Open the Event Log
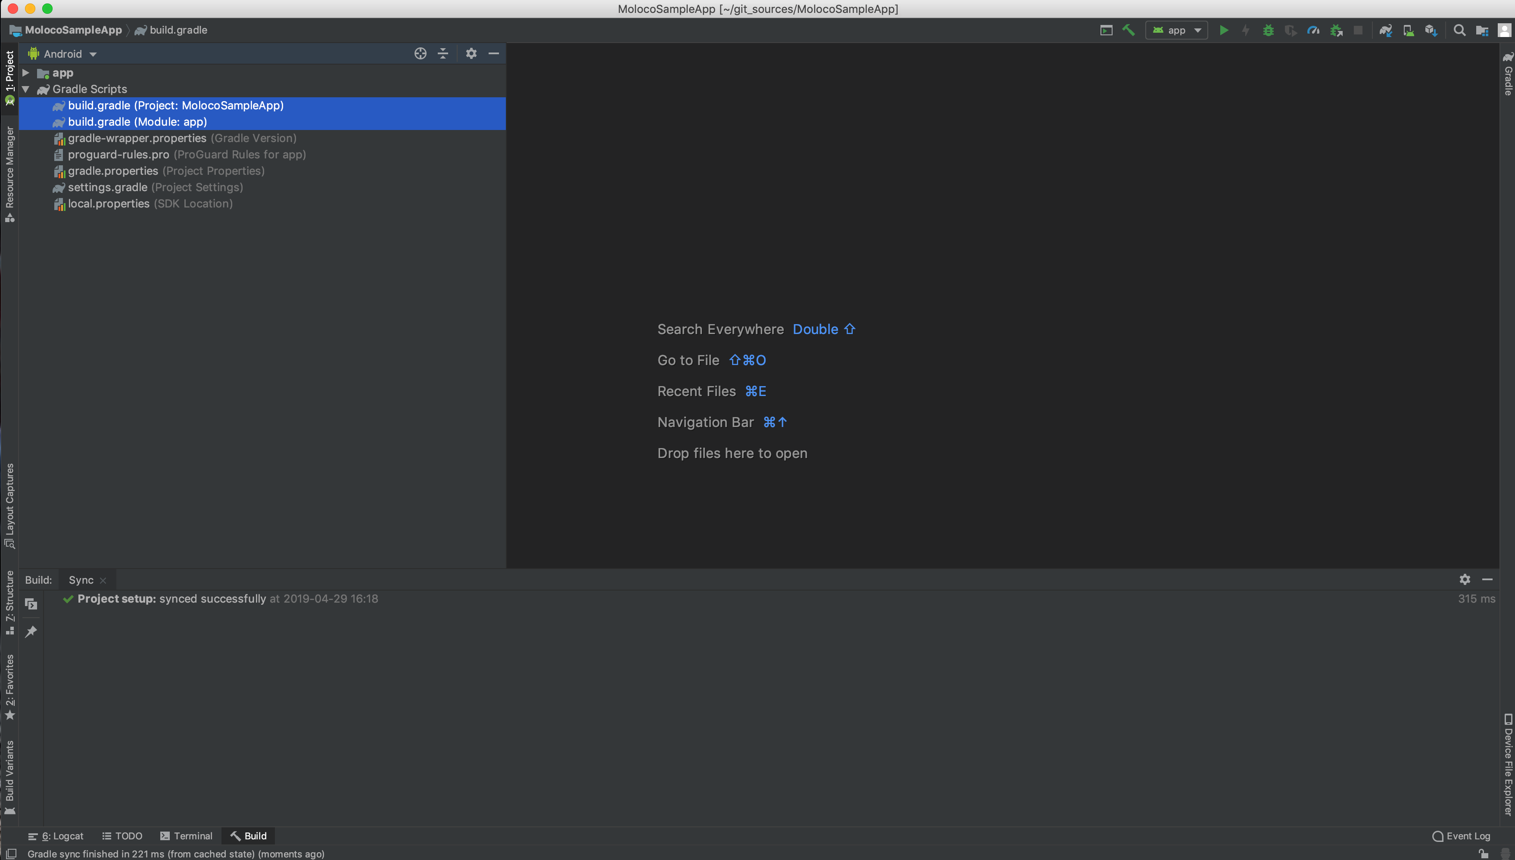1515x860 pixels. 1461,836
